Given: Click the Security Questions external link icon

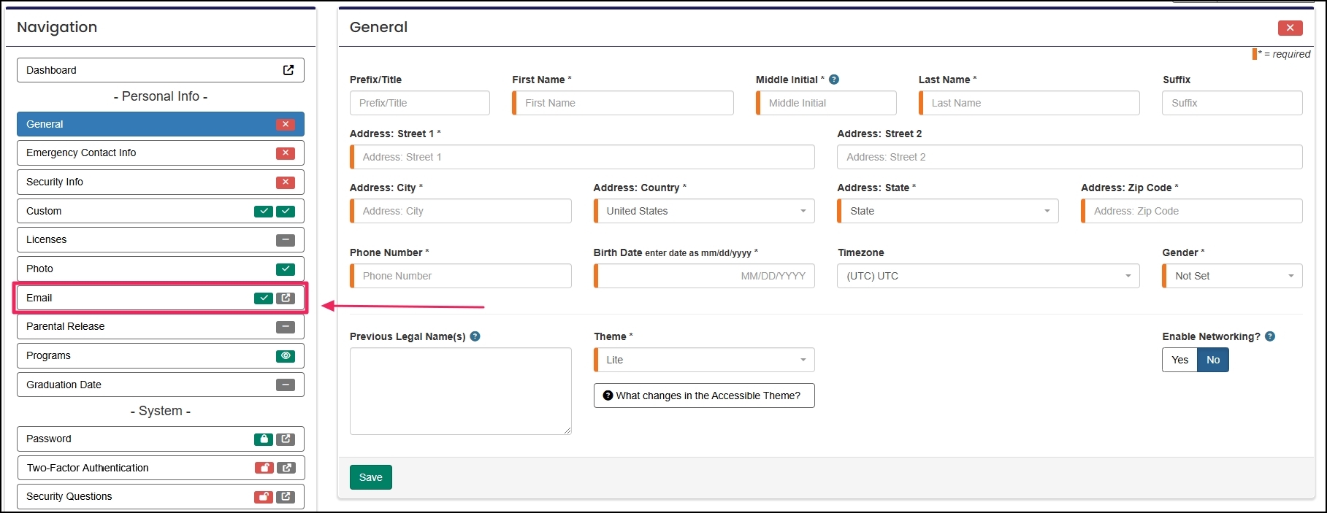Looking at the screenshot, I should tap(286, 497).
